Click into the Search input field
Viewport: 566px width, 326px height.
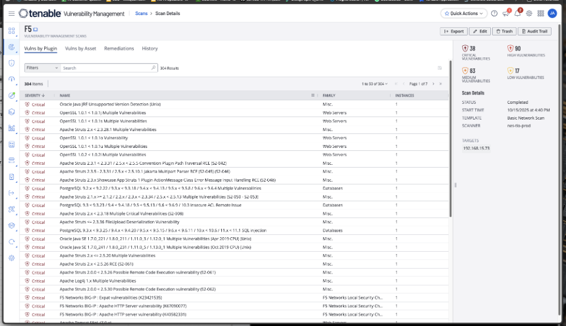point(106,68)
